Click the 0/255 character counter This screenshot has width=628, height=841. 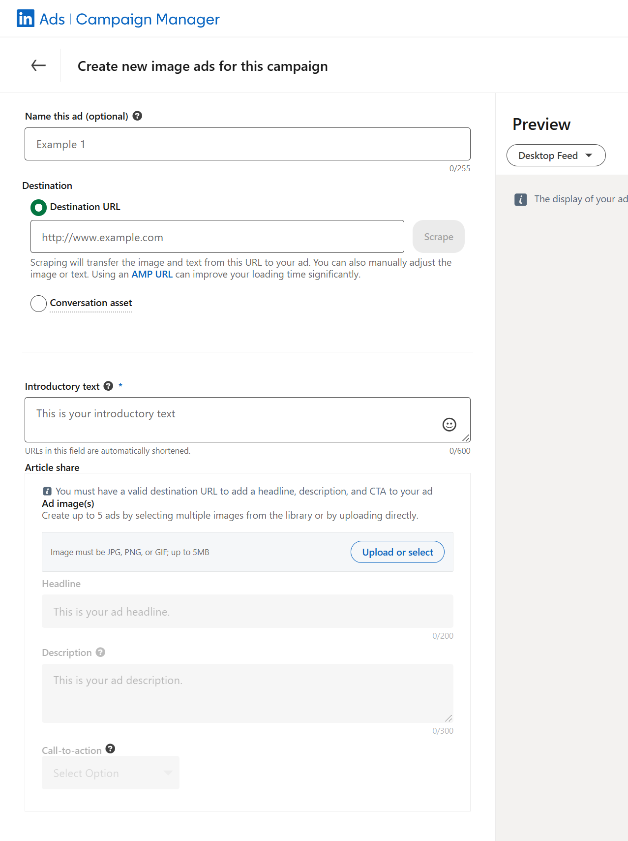pos(460,168)
